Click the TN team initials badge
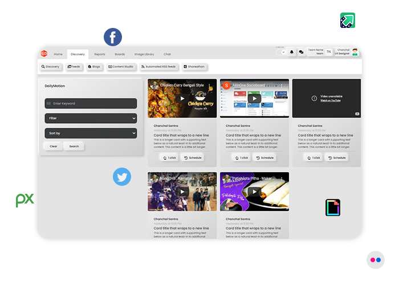399x285 pixels. (x=328, y=52)
